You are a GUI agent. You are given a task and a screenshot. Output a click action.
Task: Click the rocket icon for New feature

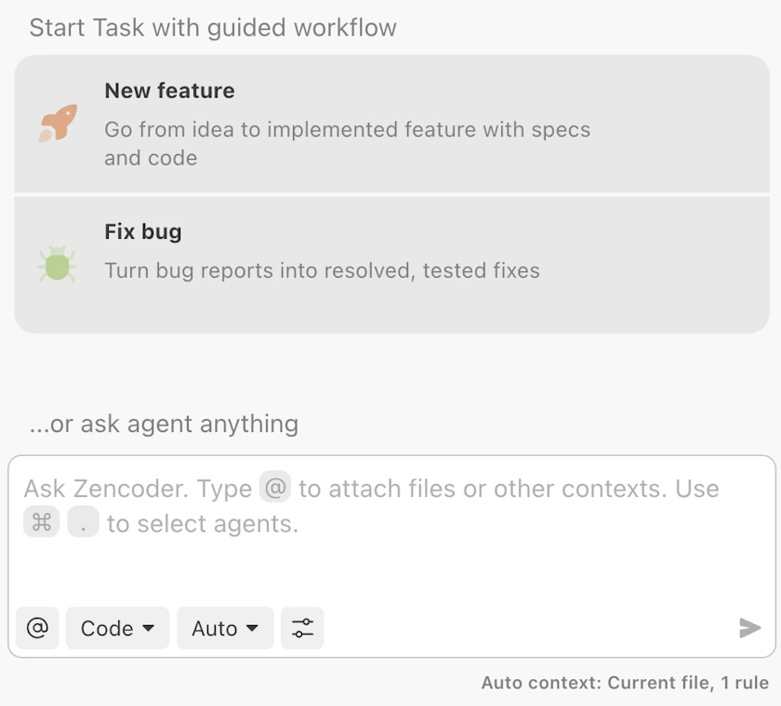coord(58,122)
